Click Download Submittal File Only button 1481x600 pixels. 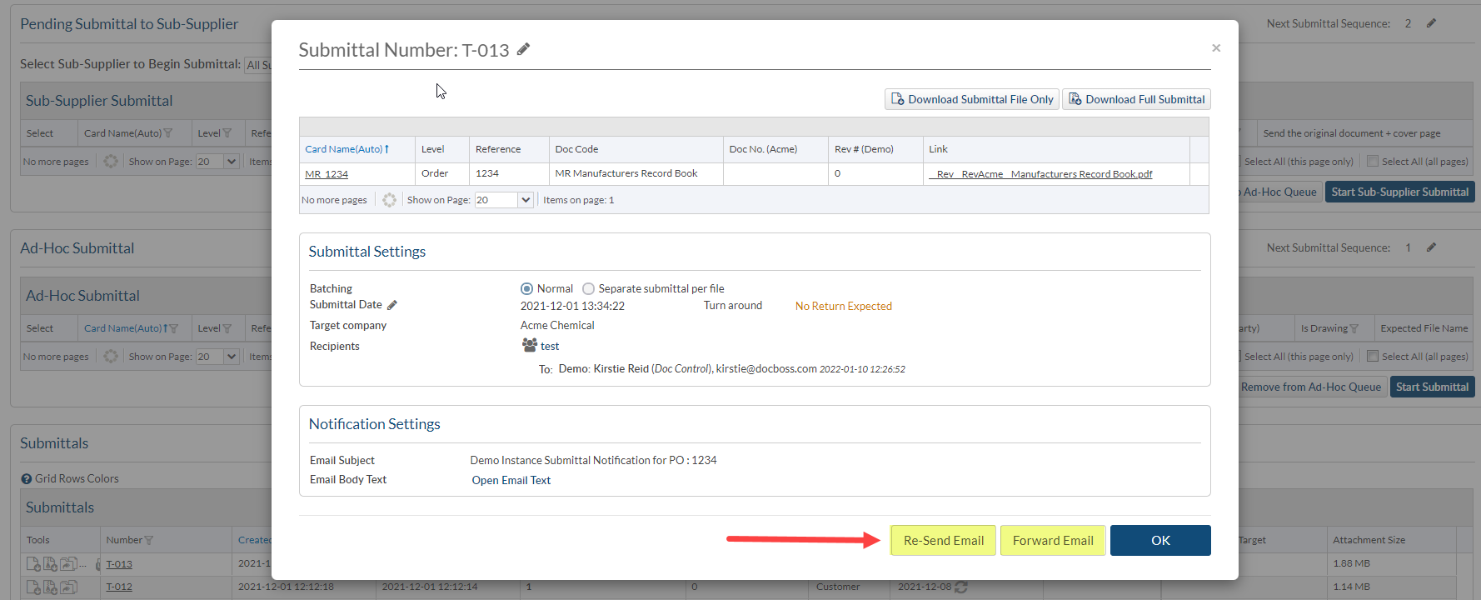click(971, 99)
